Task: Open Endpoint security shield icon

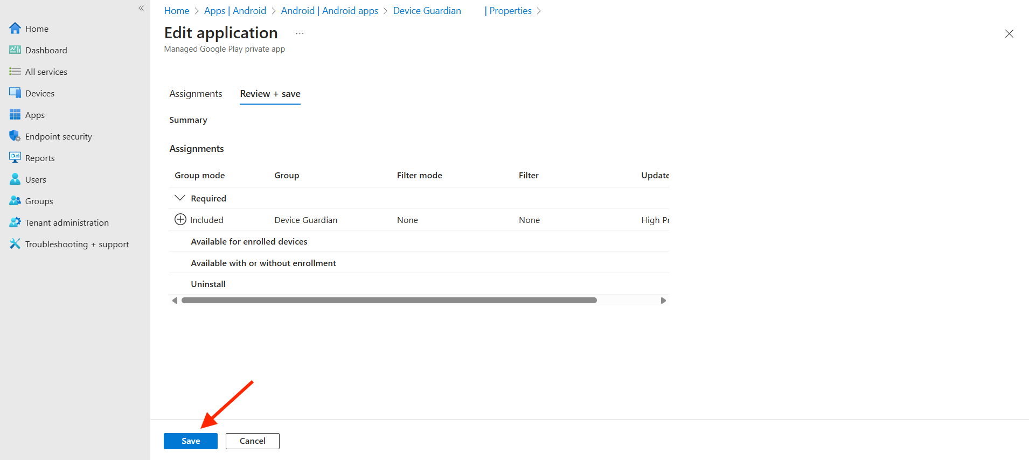Action: 15,136
